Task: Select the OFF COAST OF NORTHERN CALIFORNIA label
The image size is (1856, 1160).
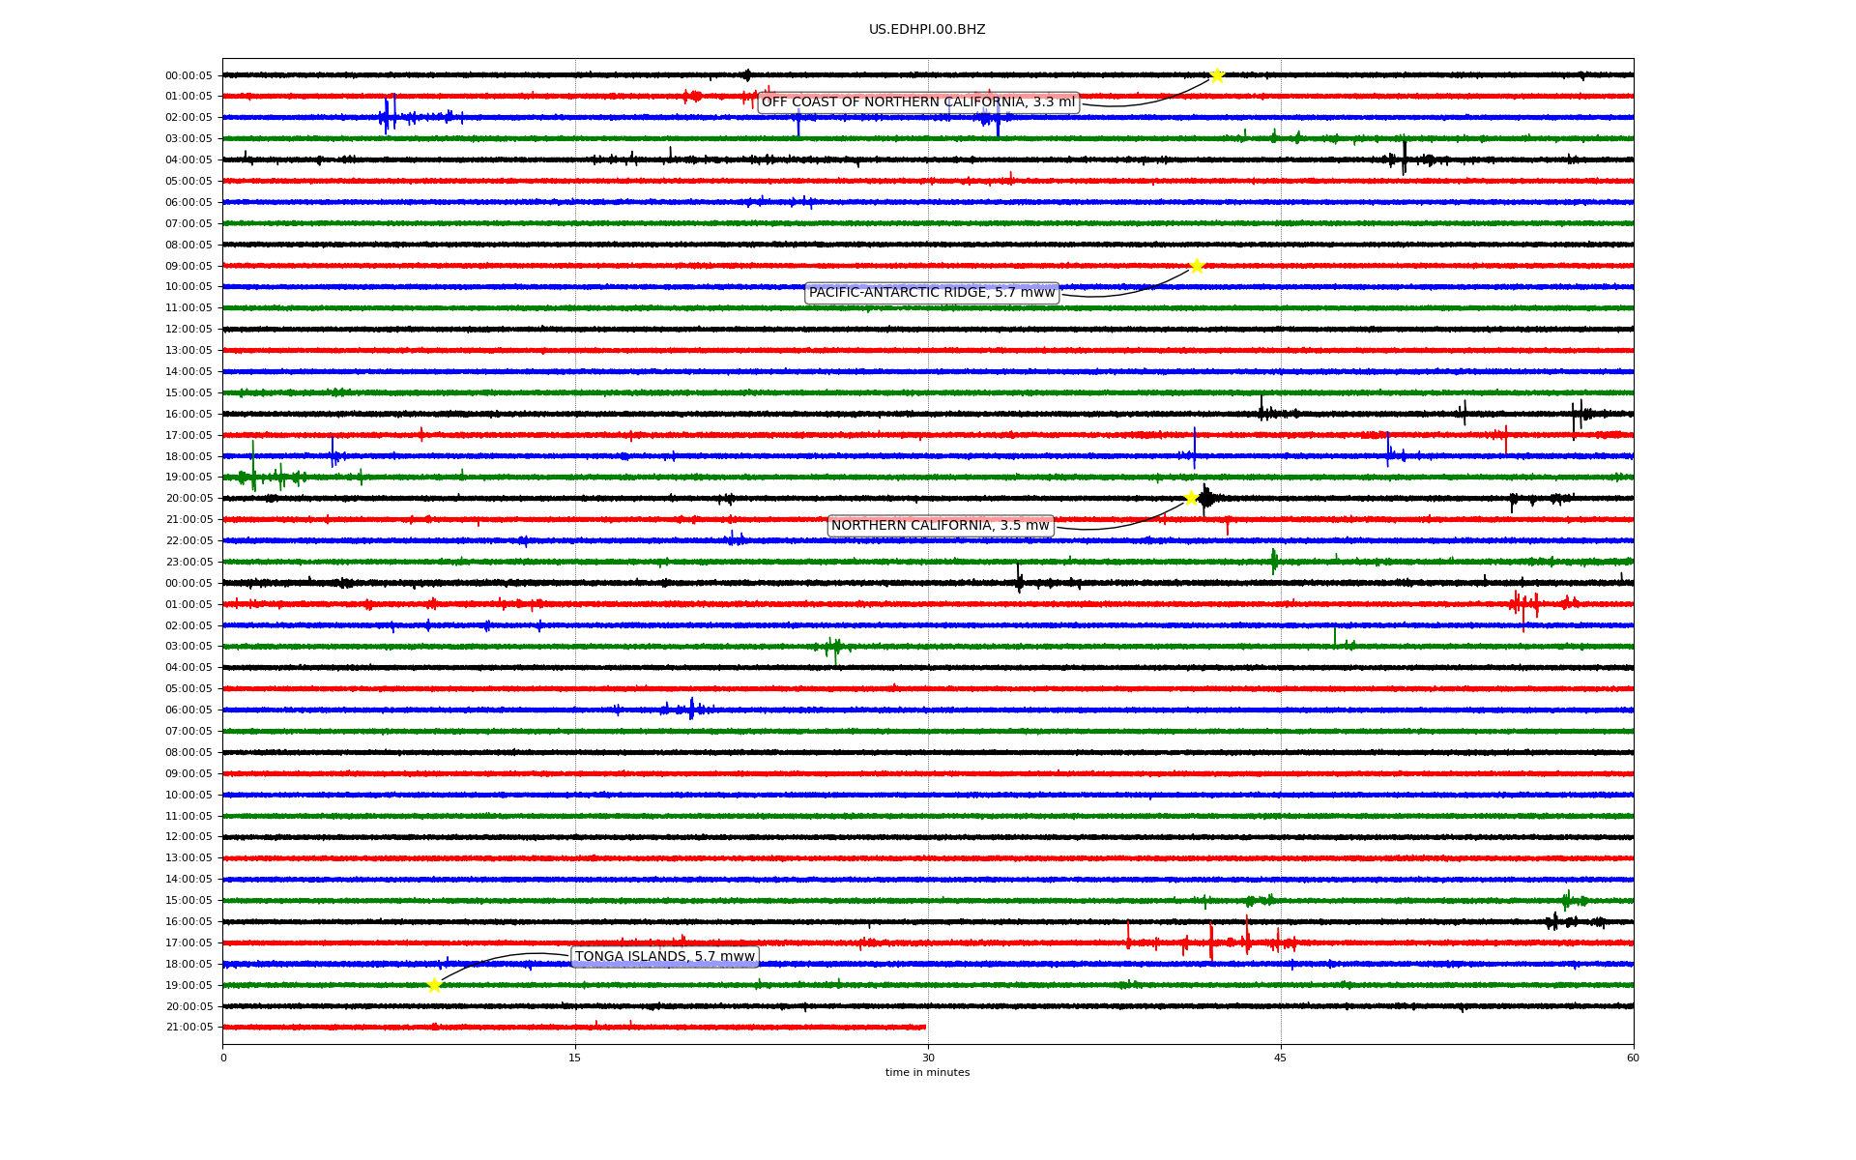Action: [x=917, y=102]
